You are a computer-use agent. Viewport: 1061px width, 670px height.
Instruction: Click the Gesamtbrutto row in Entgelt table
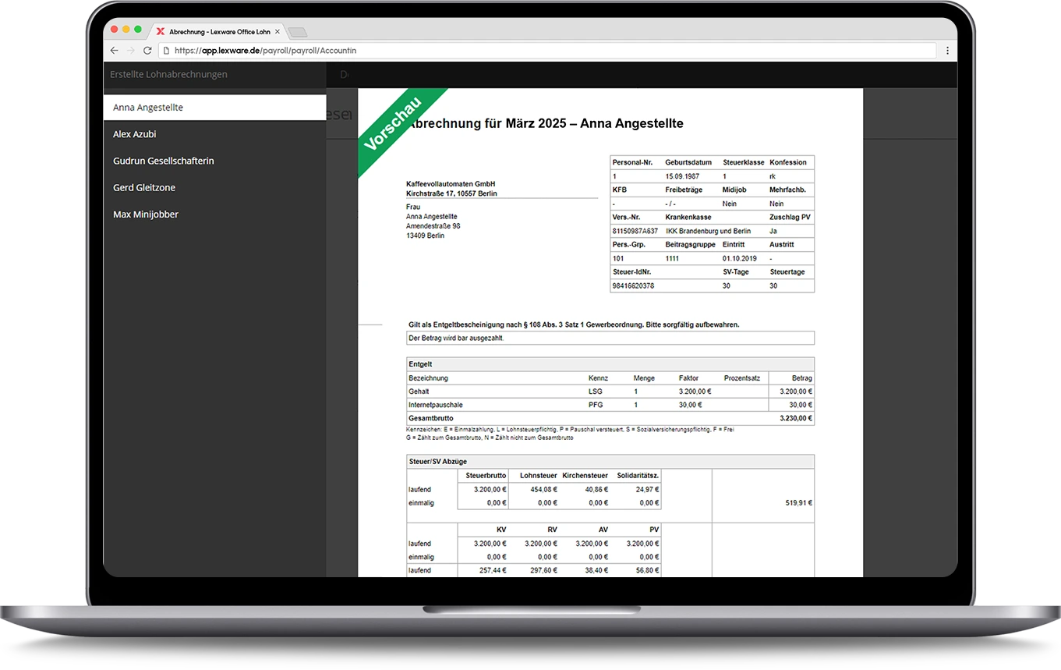[610, 419]
